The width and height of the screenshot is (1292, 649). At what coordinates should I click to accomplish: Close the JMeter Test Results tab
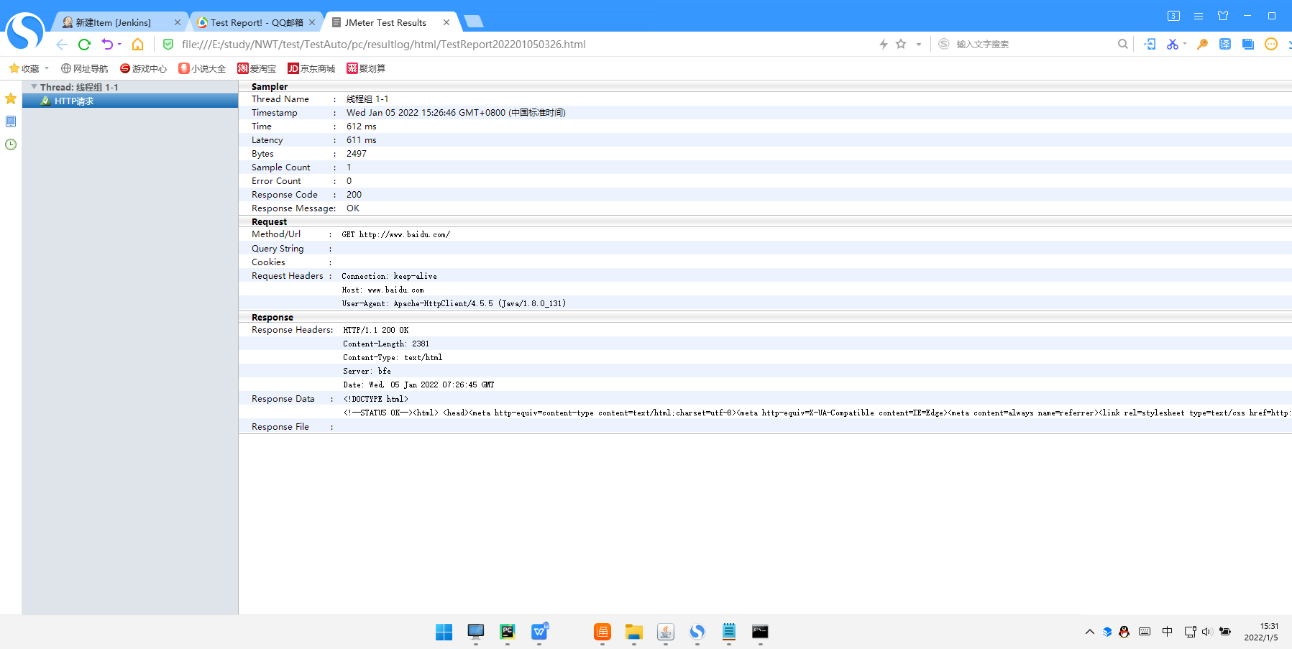coord(446,22)
